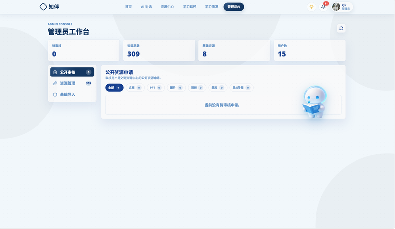This screenshot has height=229, width=395.
Task: Open the AI 对话 nav item
Action: tap(146, 7)
